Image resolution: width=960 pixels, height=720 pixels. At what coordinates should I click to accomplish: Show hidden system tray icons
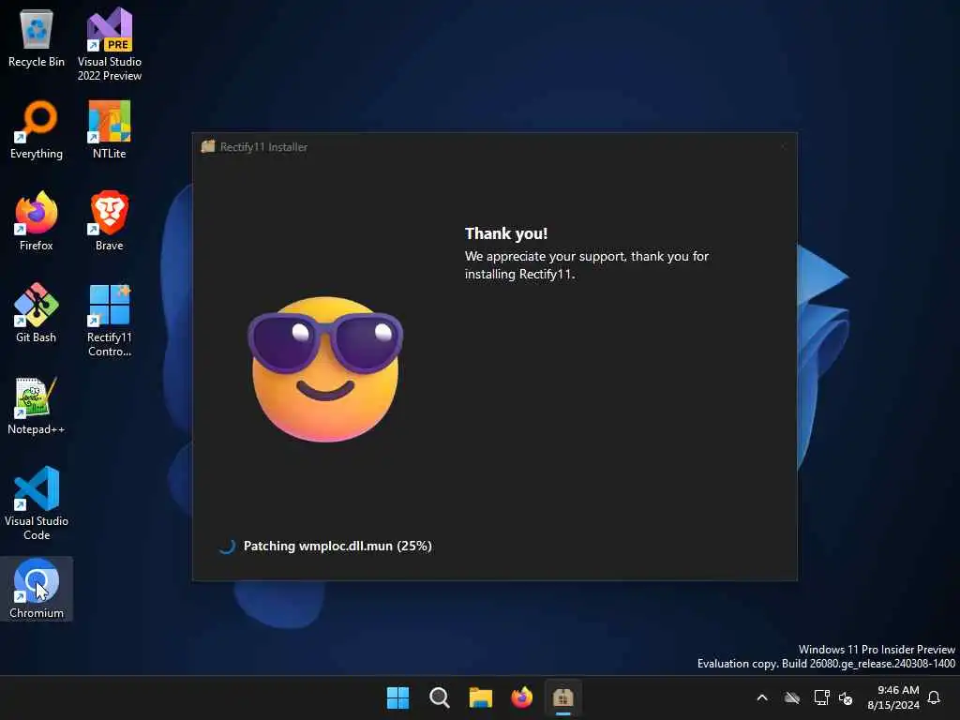[762, 697]
